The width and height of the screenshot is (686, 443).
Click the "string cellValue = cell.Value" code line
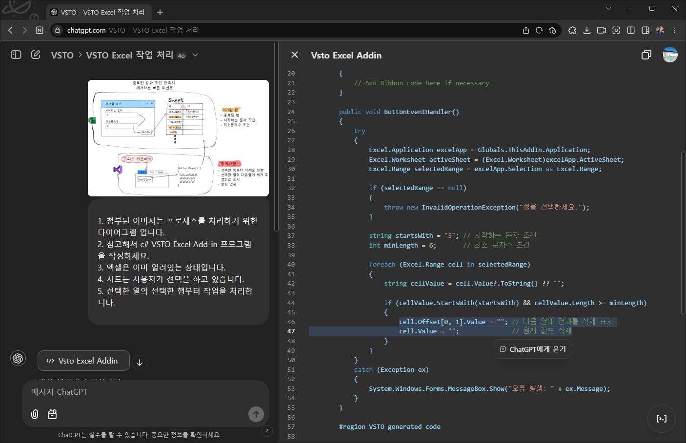tap(474, 283)
